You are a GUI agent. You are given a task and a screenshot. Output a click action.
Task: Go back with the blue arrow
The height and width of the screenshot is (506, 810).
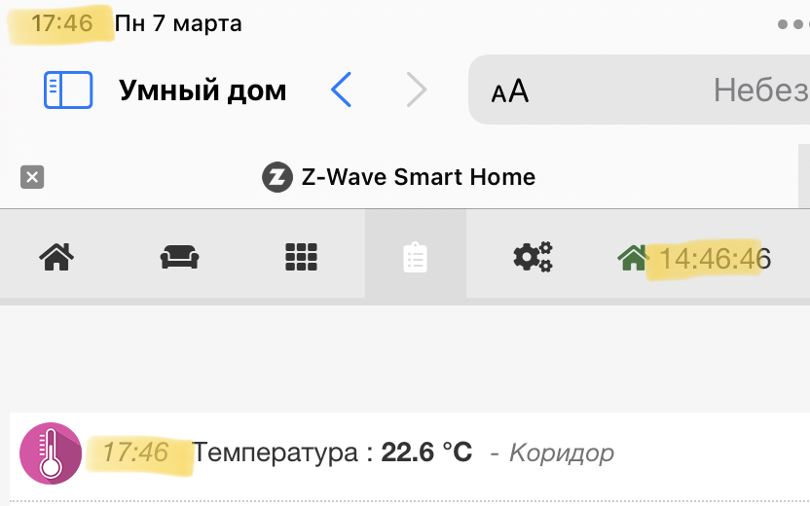pos(341,90)
